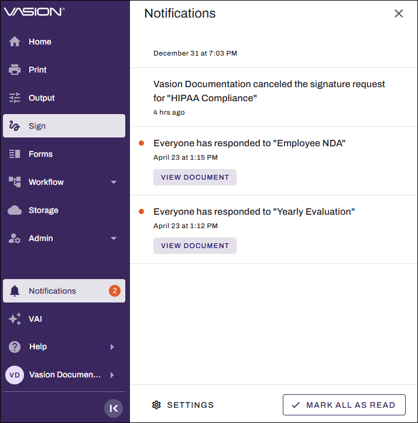This screenshot has width=418, height=423.
Task: Select the Notifications menu item label
Action: pyautogui.click(x=52, y=291)
